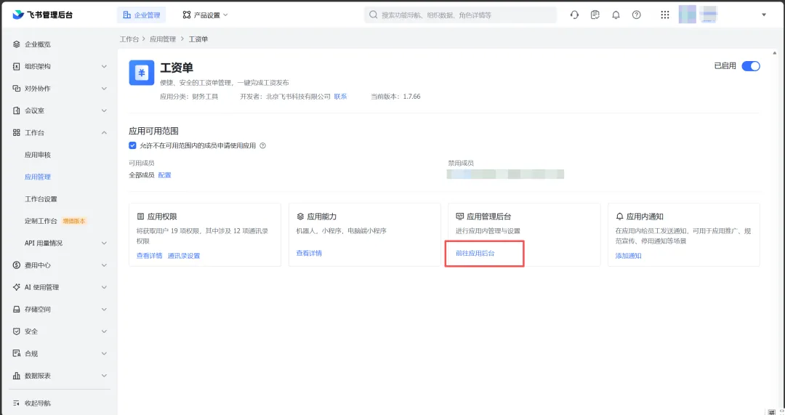Click 工作台 breadcrumb link
The image size is (785, 415).
point(129,39)
